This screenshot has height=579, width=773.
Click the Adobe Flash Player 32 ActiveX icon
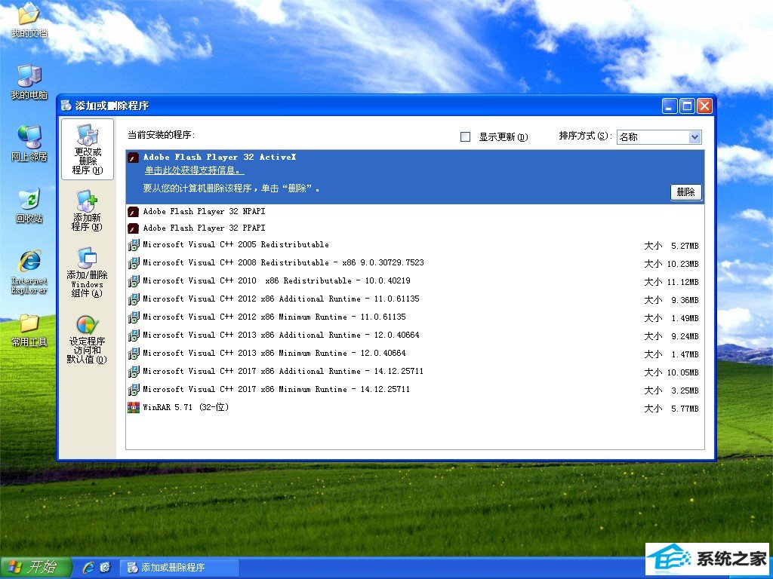pos(133,158)
